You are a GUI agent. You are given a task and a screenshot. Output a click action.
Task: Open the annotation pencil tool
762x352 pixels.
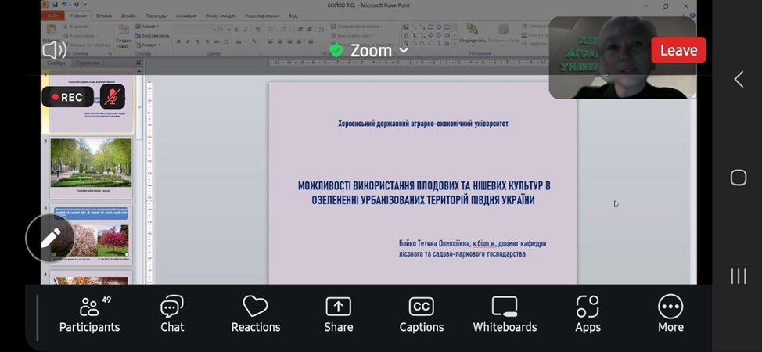coord(50,238)
